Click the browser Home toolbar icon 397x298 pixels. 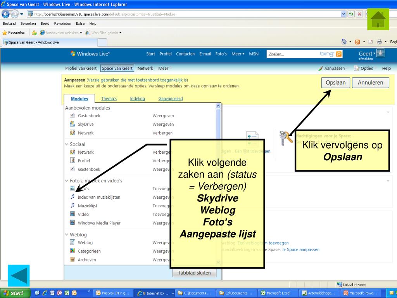click(344, 42)
